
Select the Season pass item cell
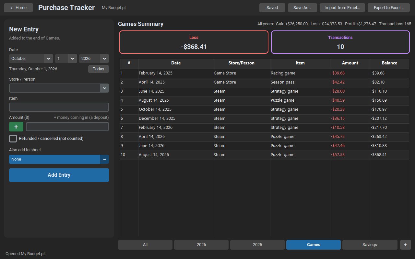pos(300,82)
